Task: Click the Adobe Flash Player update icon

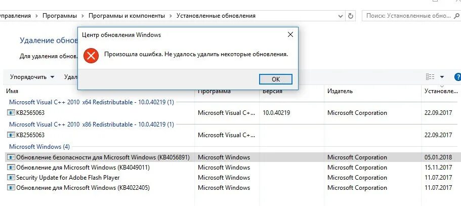Action: point(11,178)
